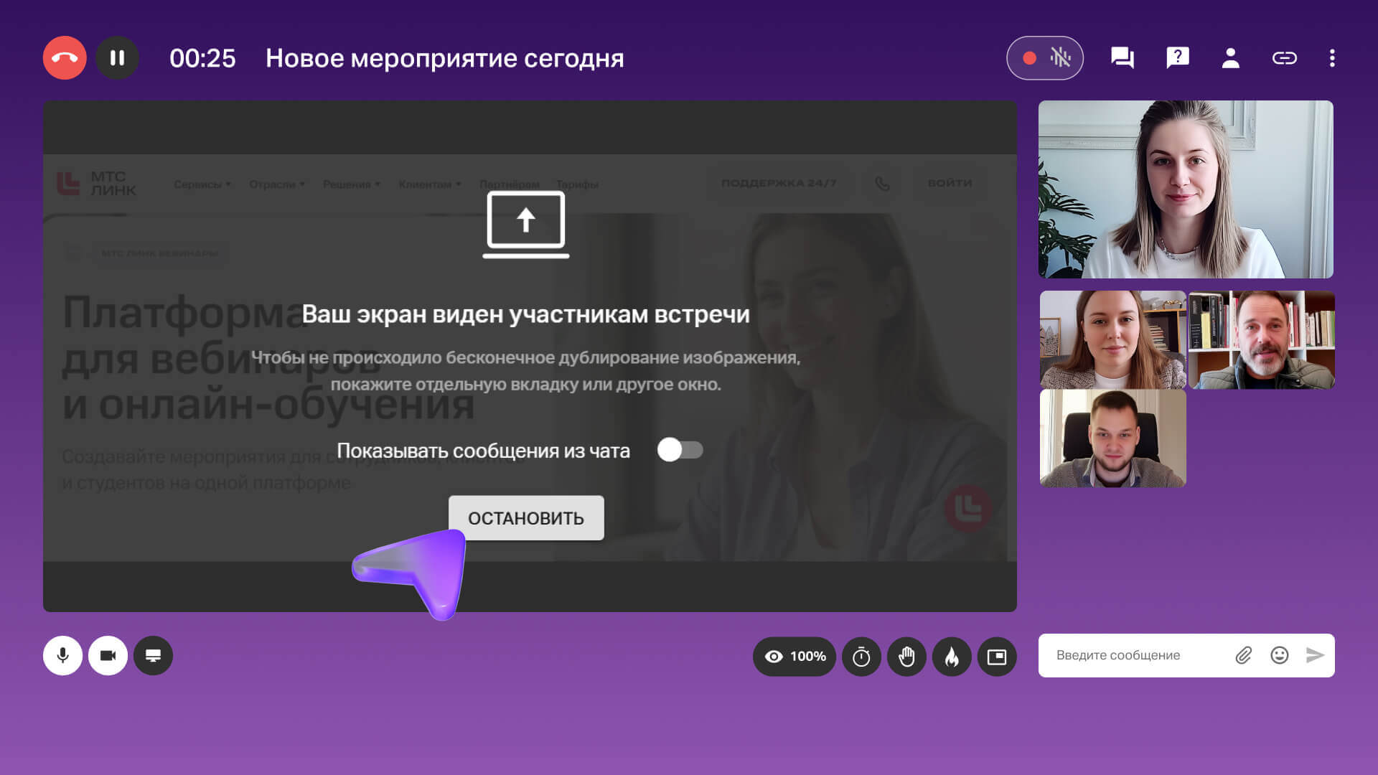Viewport: 1378px width, 775px height.
Task: Mute the microphone
Action: pos(63,655)
